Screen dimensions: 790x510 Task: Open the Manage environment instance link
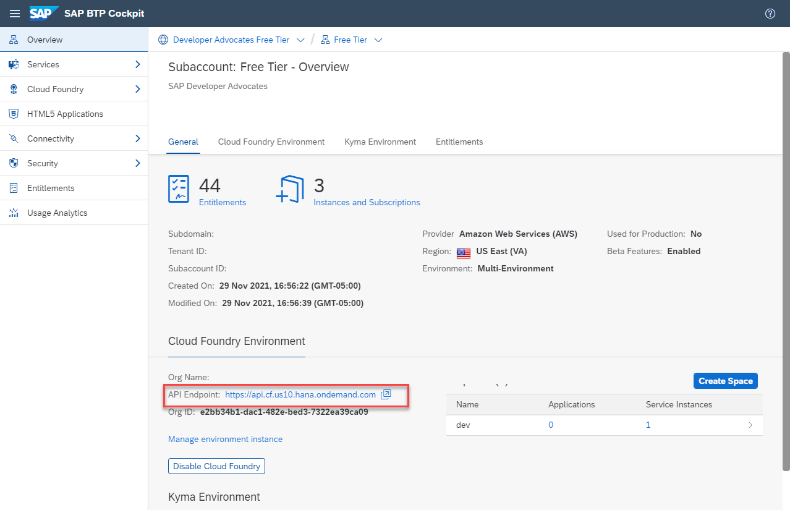pyautogui.click(x=225, y=439)
